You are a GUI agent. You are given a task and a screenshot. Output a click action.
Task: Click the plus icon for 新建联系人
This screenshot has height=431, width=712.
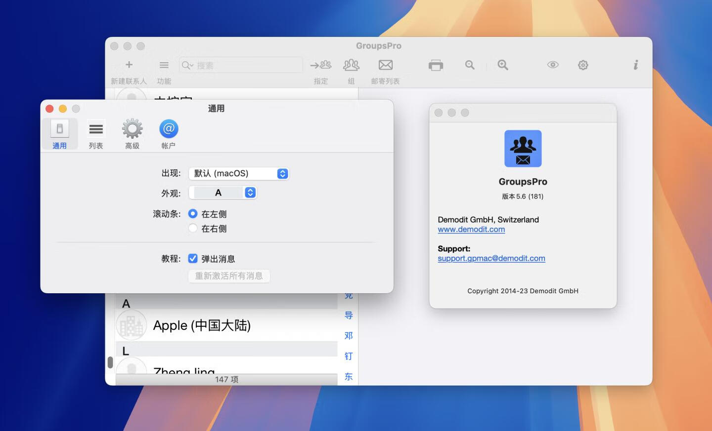tap(129, 65)
